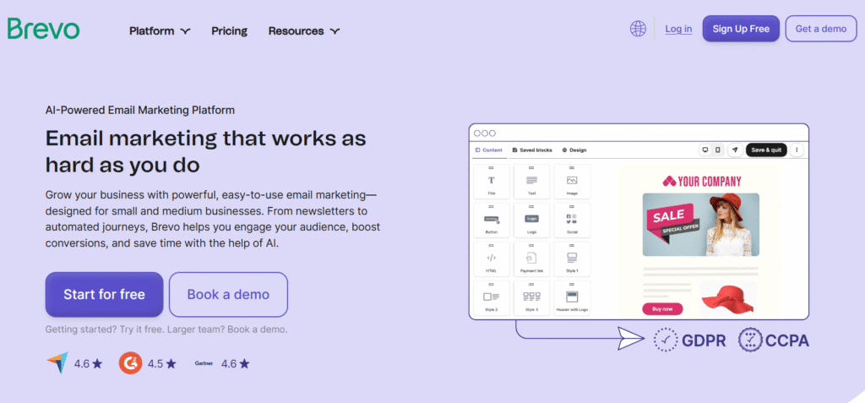Choose the Header with Logo block

(x=572, y=299)
